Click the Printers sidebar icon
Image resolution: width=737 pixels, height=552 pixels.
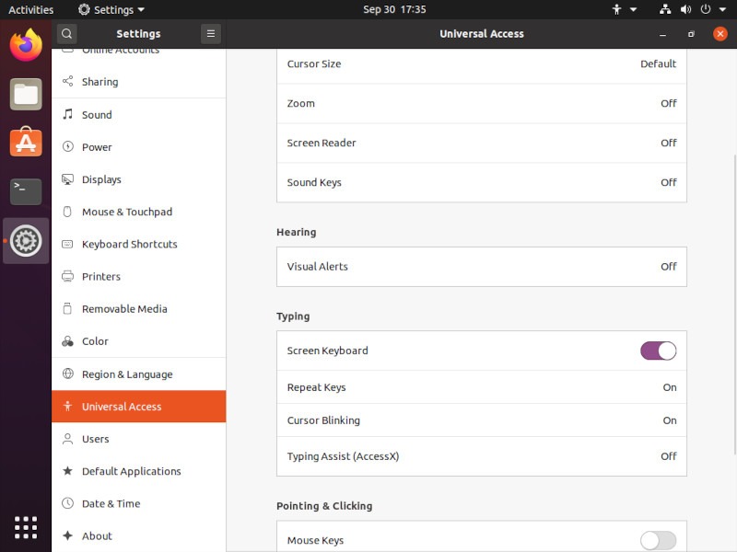point(65,276)
